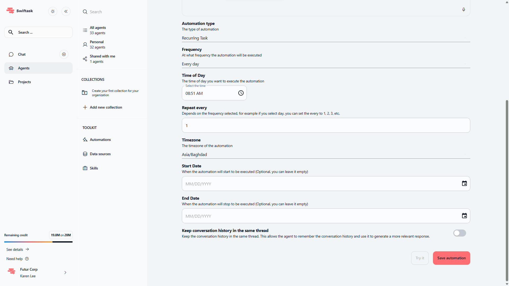Click Need help question mark icon

tap(27, 259)
